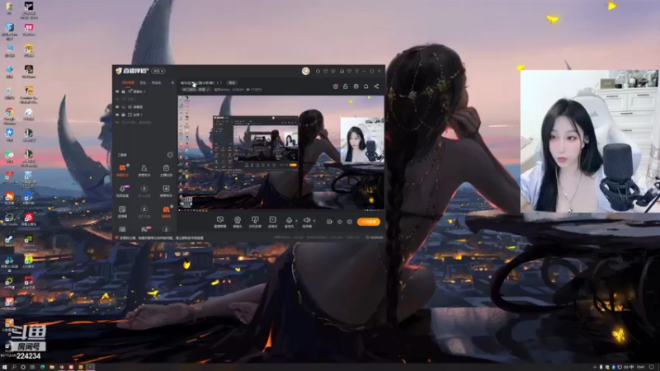Select the 摄像头 1 source row
Image resolution: width=660 pixels, height=371 pixels.
click(x=144, y=92)
